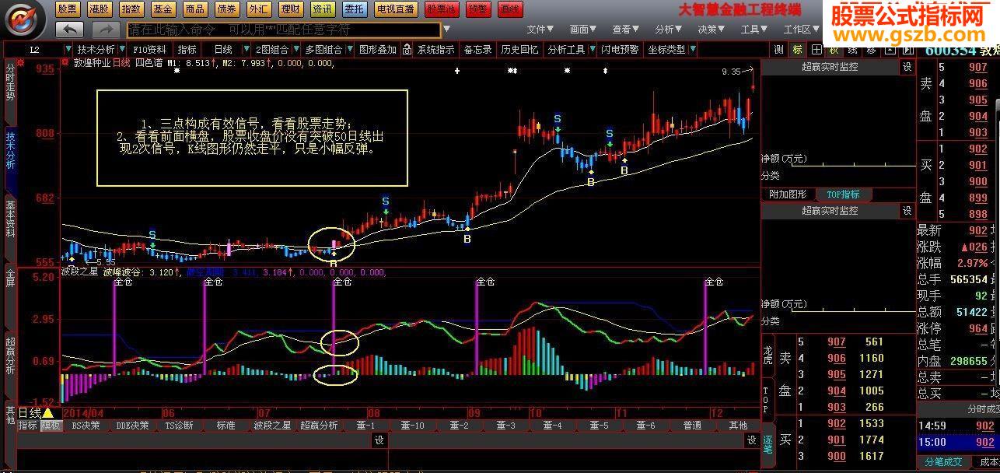
Task: Open 电视直播 live TV button
Action: (395, 9)
